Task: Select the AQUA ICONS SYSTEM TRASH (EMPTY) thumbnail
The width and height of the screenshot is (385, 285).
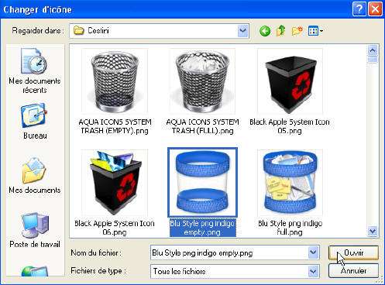Action: [115, 81]
